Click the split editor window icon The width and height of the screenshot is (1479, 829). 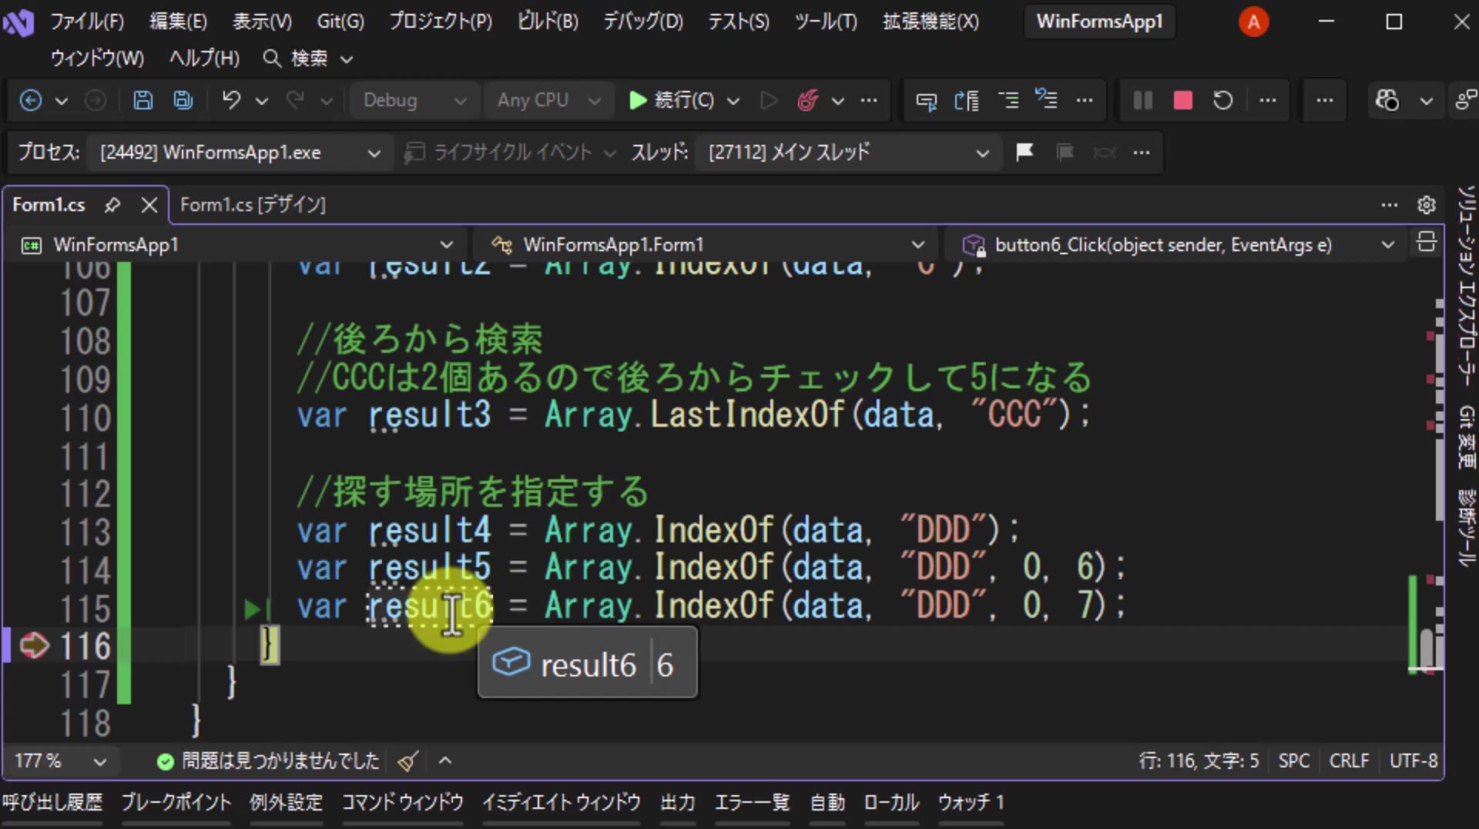1427,242
